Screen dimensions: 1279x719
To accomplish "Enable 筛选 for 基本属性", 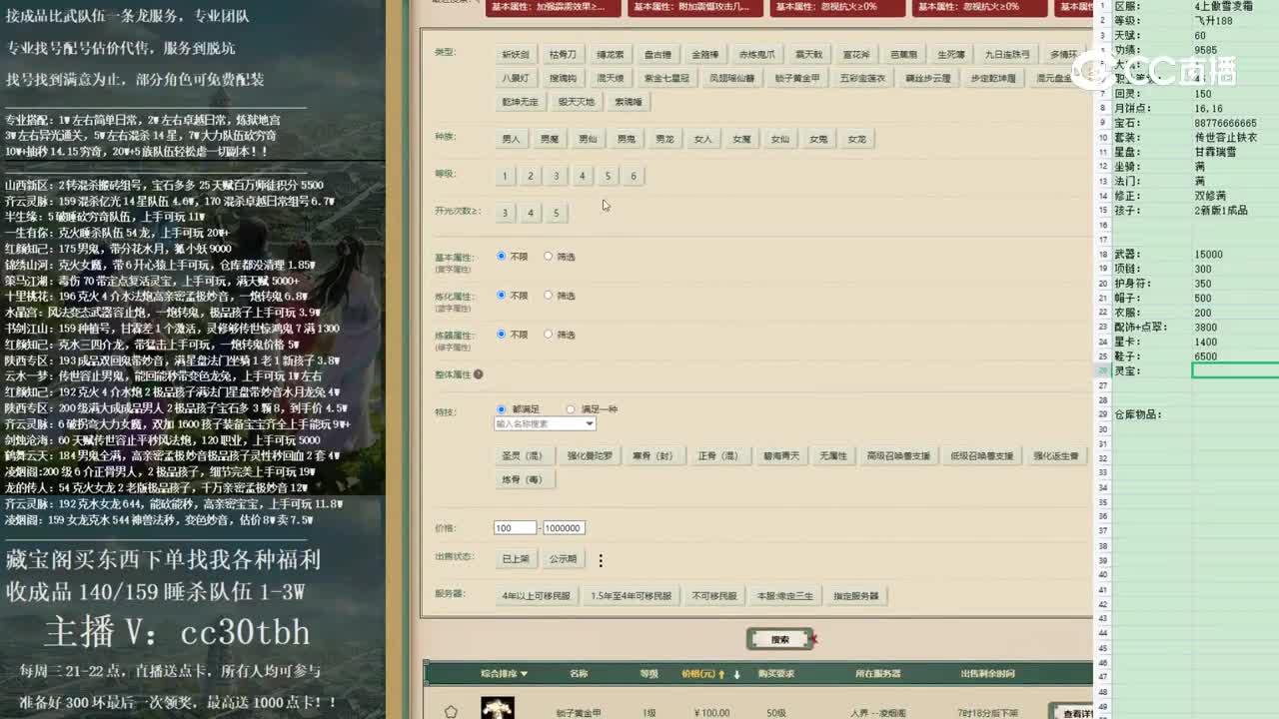I will coord(549,255).
